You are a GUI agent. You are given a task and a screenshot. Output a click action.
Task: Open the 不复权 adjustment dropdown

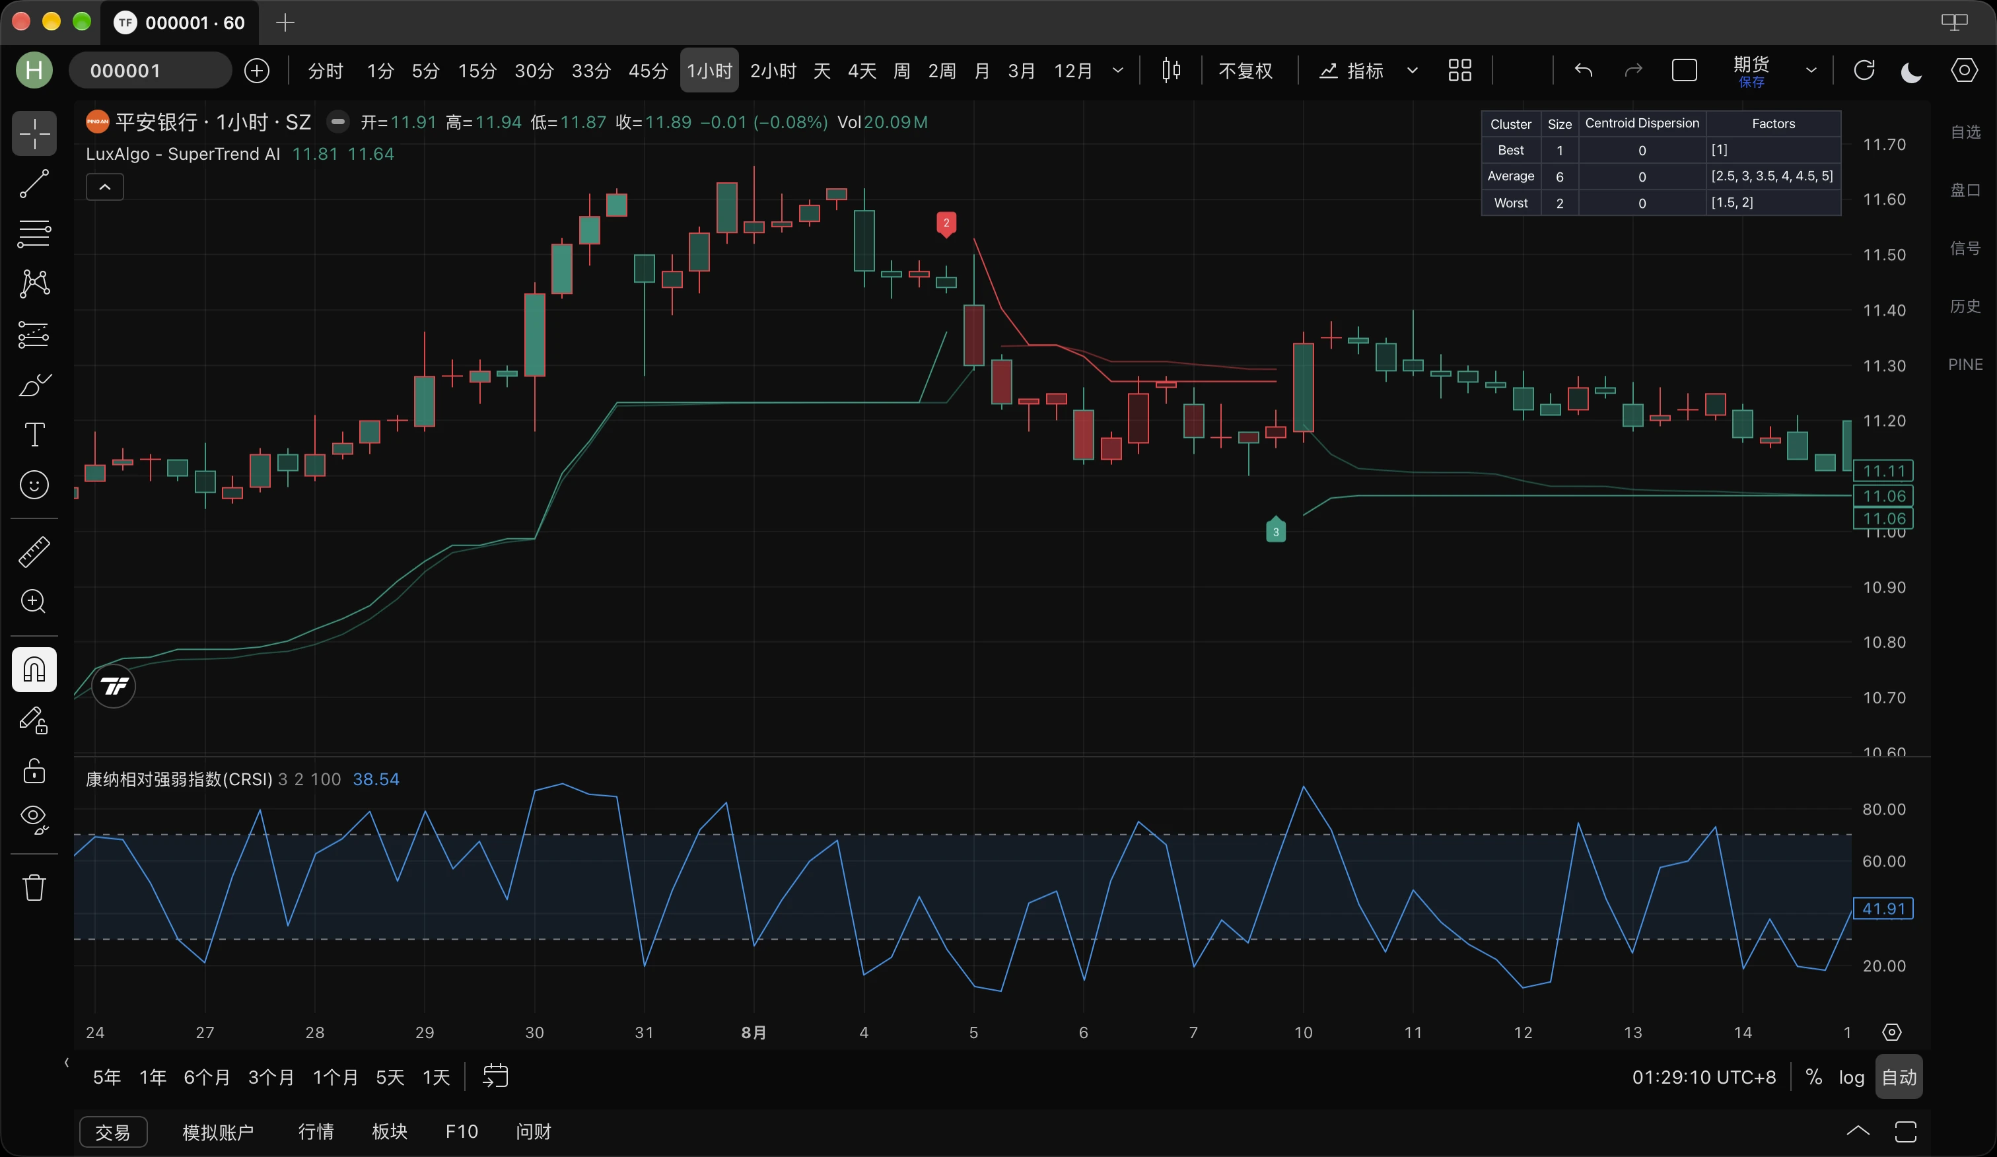[1245, 71]
